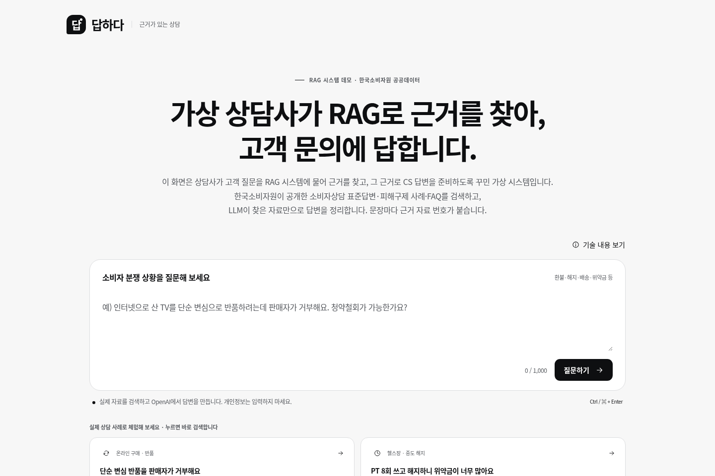Image resolution: width=715 pixels, height=476 pixels.
Task: Click the textarea resize handle
Action: [x=610, y=349]
